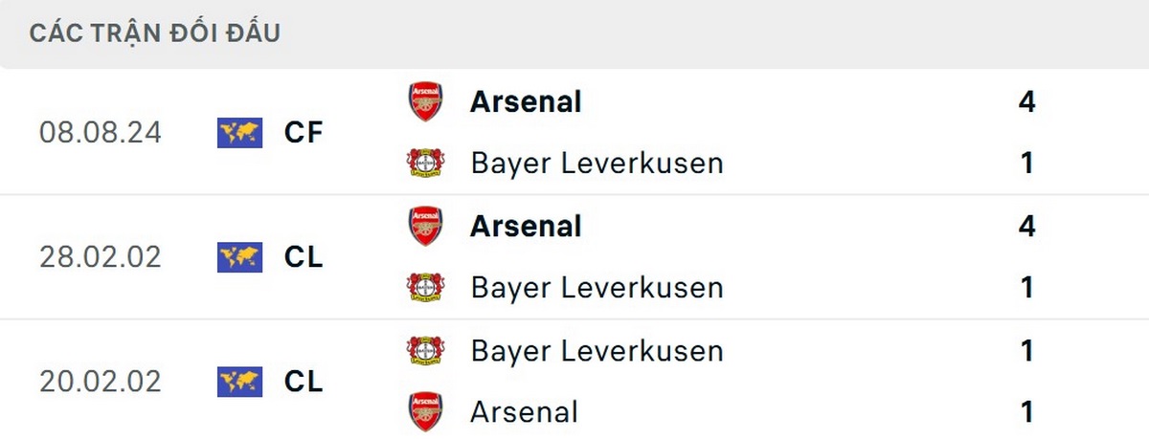This screenshot has height=439, width=1149.
Task: Select the 08.08.24 match date
Action: point(101,132)
